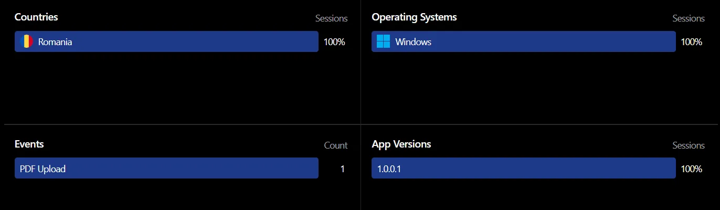The width and height of the screenshot is (720, 210).
Task: Open the PDF Upload event entry
Action: tap(166, 169)
